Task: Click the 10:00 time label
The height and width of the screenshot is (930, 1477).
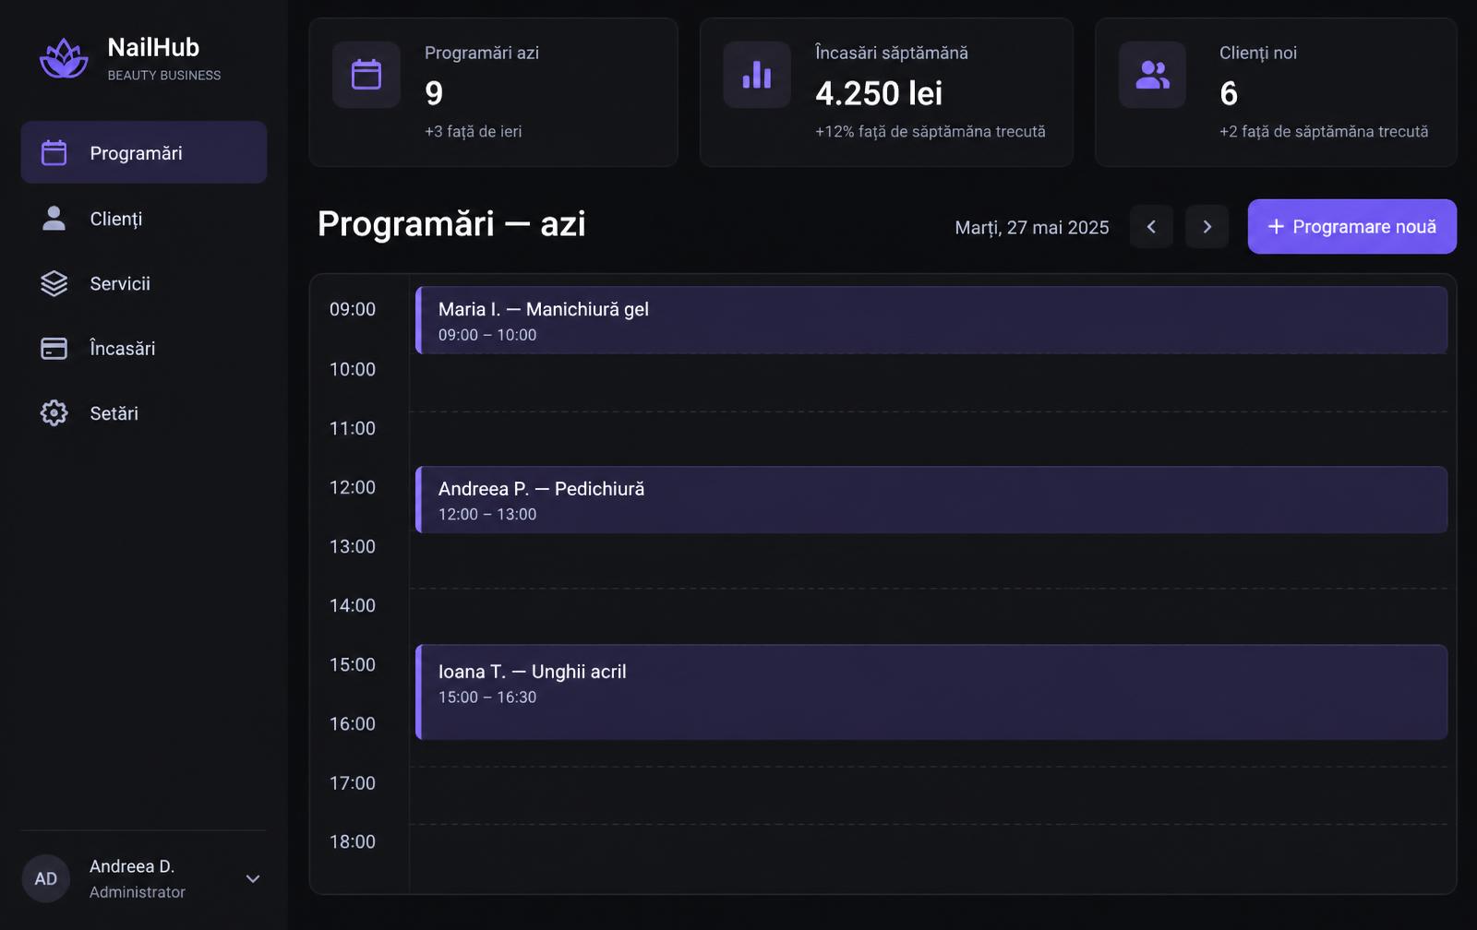Action: click(353, 369)
